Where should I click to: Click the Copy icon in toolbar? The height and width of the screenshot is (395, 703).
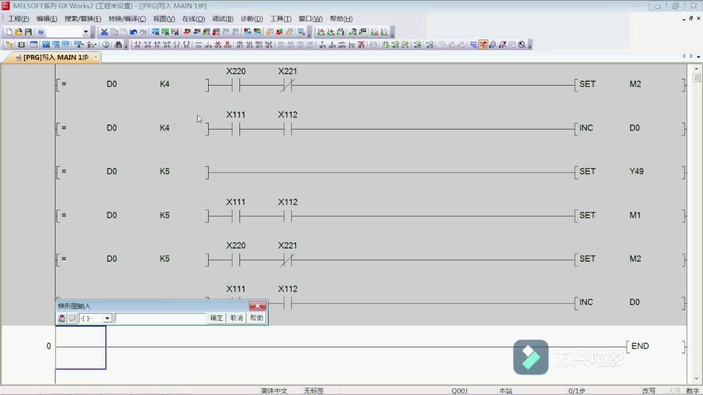(x=114, y=32)
